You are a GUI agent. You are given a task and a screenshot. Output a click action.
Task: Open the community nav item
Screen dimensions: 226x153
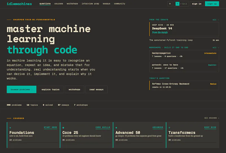pos(119,4)
